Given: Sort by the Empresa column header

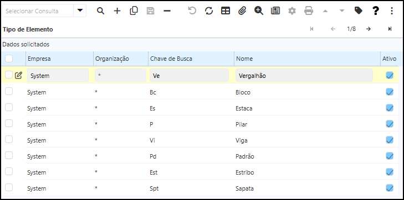Looking at the screenshot, I should [x=59, y=59].
